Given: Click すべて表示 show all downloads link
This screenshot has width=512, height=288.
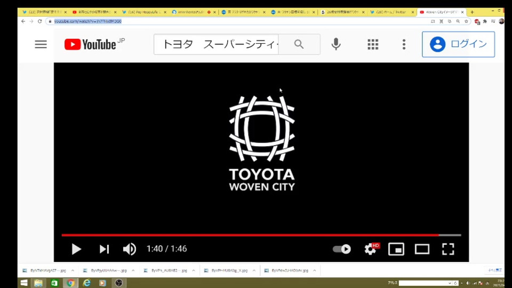Looking at the screenshot, I should pyautogui.click(x=495, y=270).
